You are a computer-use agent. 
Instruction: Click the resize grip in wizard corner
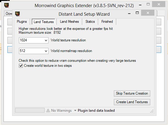click(x=152, y=111)
